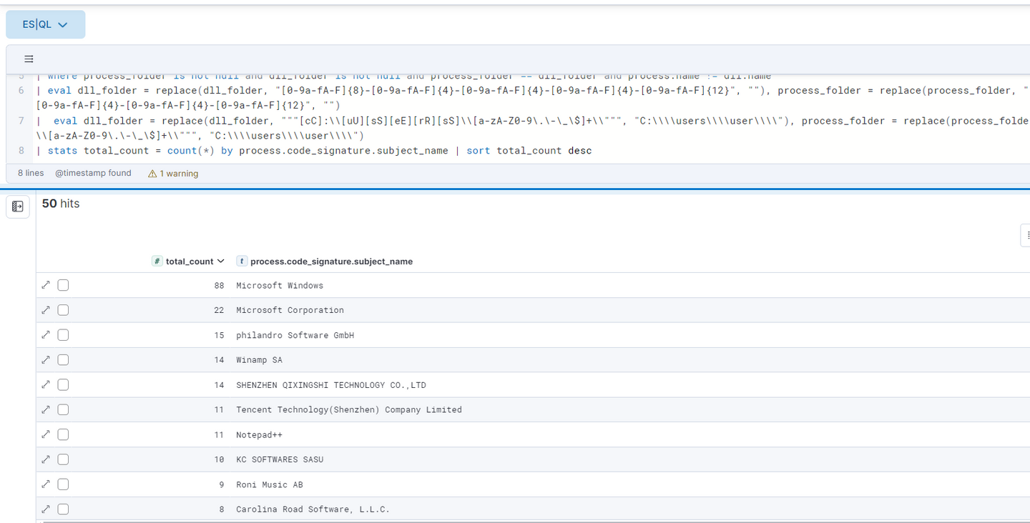Screen dimensions: 1030x523
Task: Open expand icon for Winamp SA row
Action: tap(46, 360)
